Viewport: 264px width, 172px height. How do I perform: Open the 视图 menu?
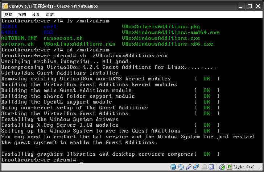coord(22,14)
